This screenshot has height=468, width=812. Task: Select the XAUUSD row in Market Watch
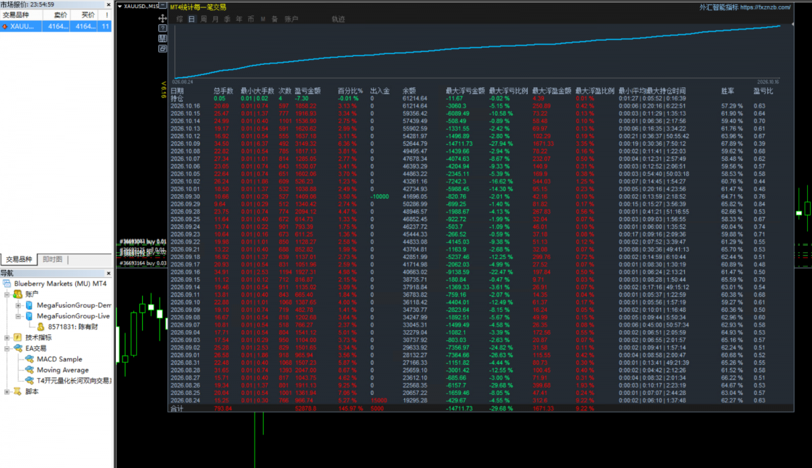pos(56,26)
